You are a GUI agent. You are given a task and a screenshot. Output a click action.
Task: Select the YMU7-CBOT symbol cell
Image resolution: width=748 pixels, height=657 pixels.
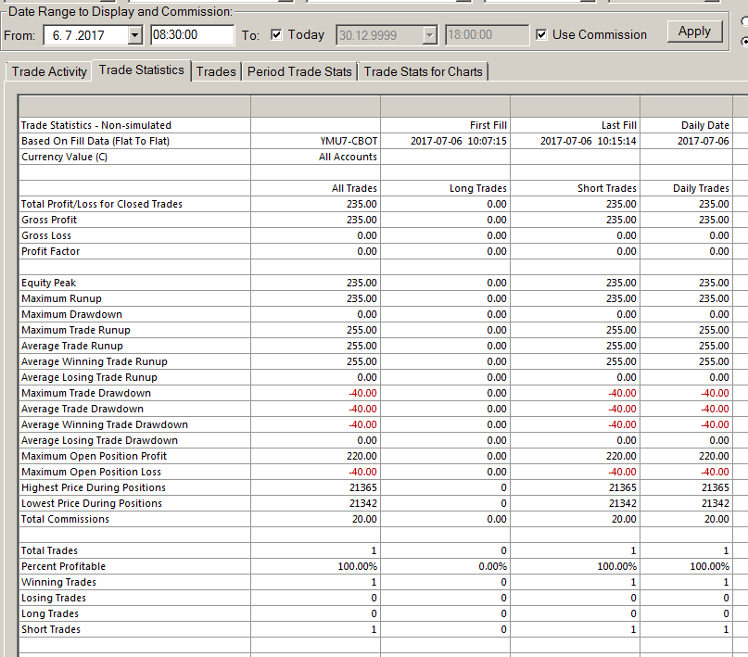(x=349, y=141)
